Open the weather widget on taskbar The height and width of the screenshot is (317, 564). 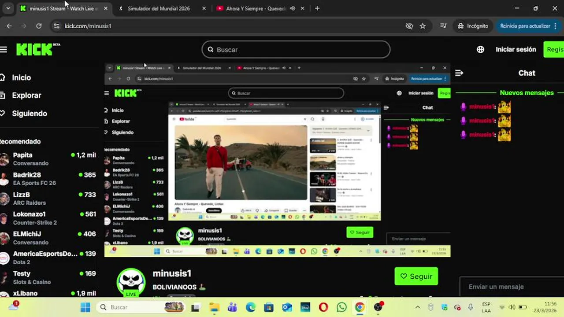13,307
